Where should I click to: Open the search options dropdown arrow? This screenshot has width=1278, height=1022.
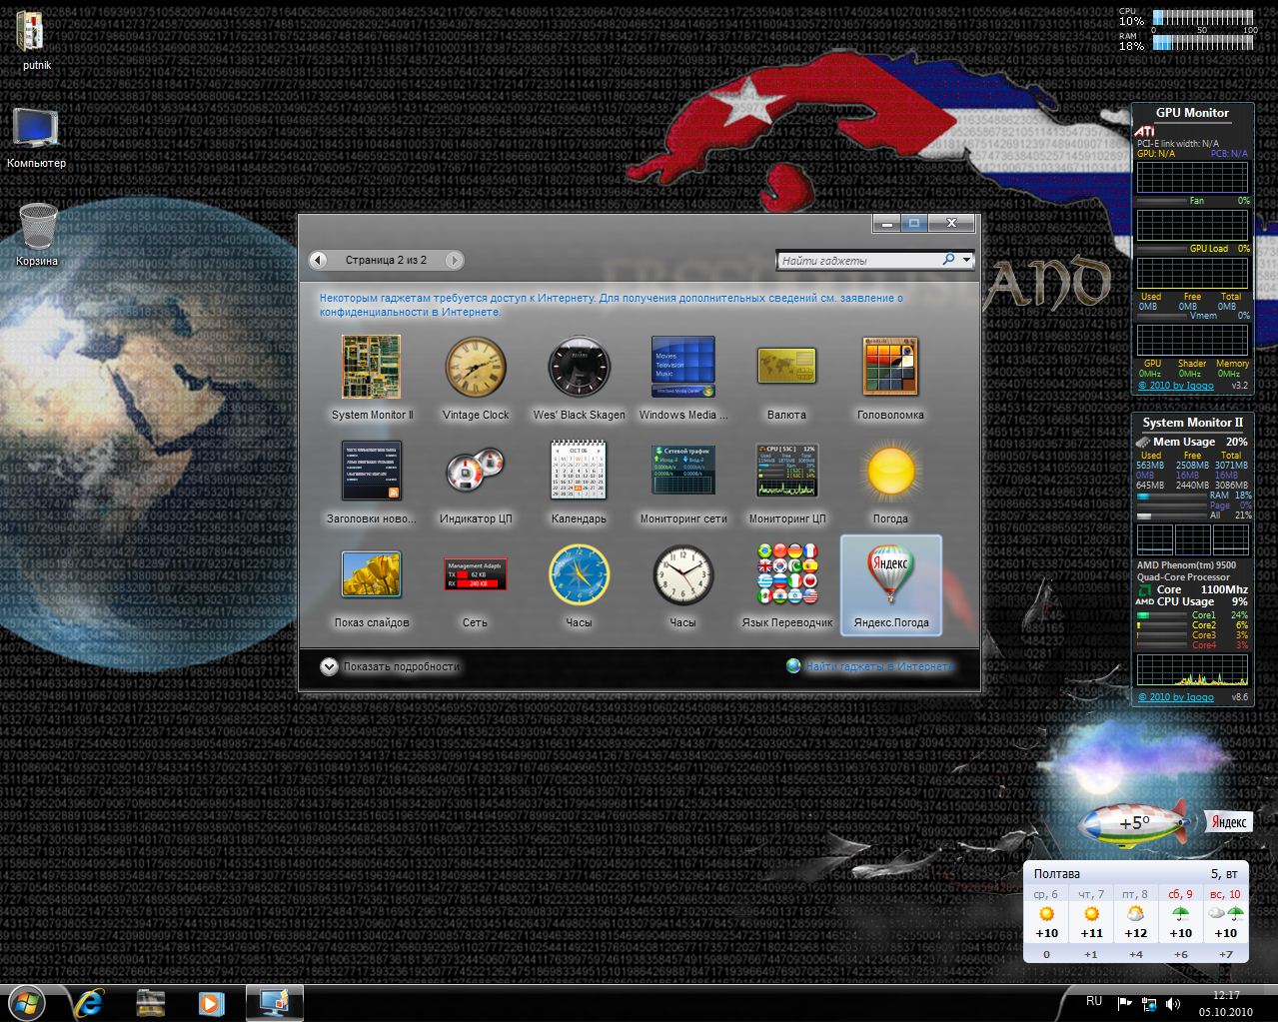966,261
